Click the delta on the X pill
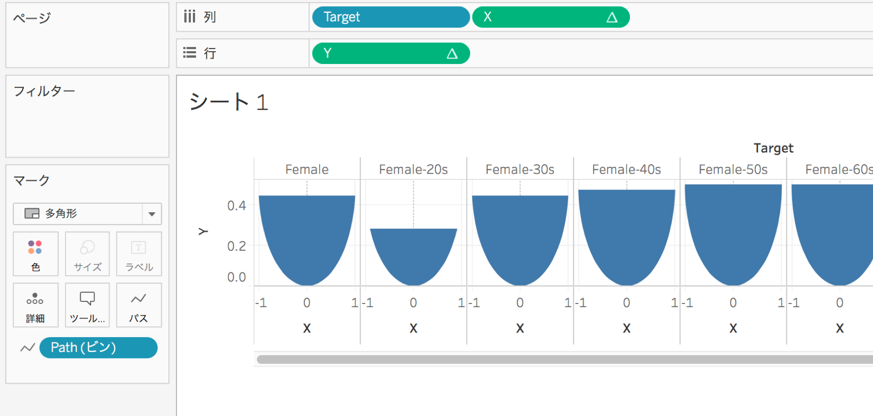873x416 pixels. pyautogui.click(x=612, y=17)
